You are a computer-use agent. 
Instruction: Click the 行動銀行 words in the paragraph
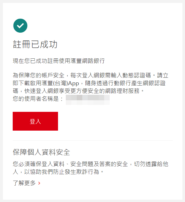tap(119, 83)
